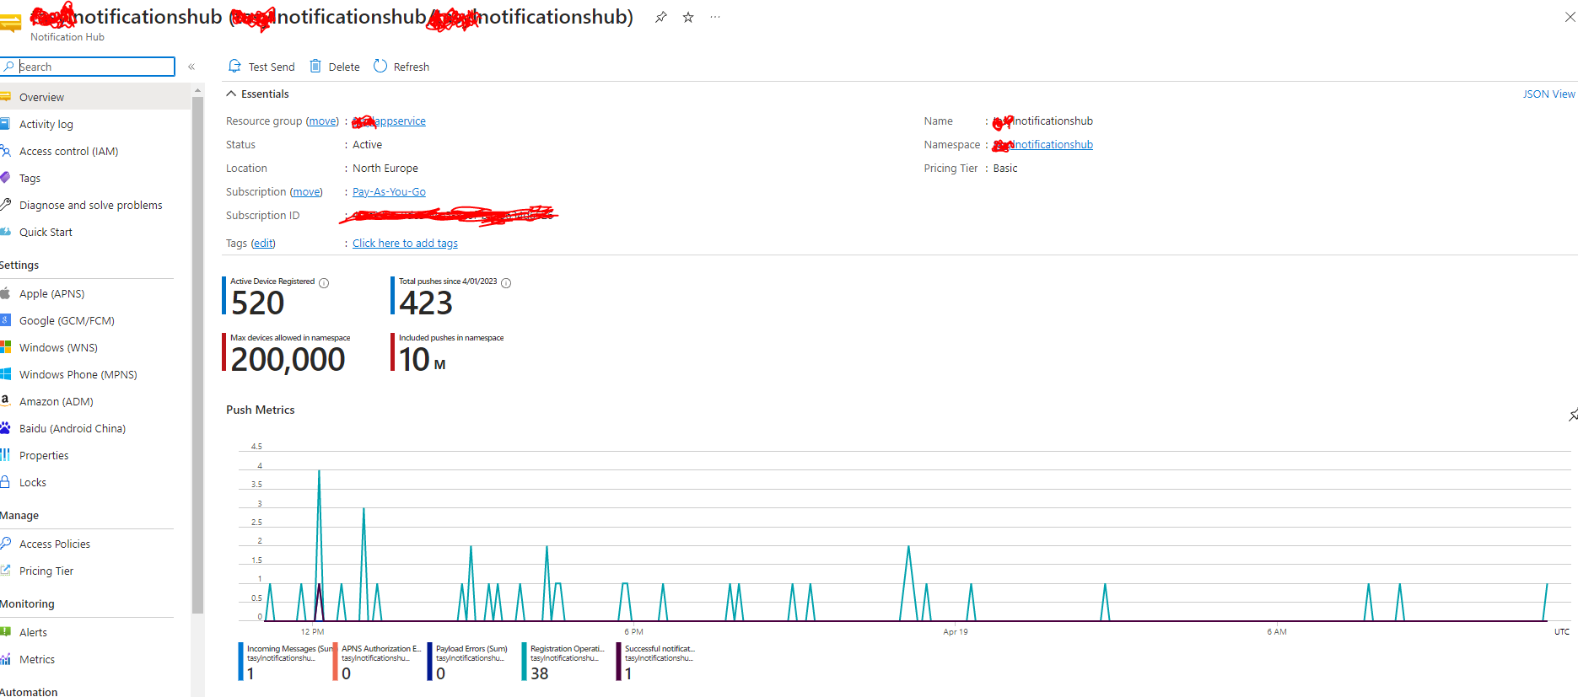Click the sidebar vertical scrollbar

point(197,354)
